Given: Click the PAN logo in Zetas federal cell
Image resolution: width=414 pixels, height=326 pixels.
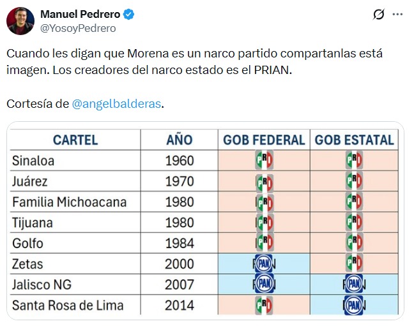Looking at the screenshot, I should pos(264,263).
